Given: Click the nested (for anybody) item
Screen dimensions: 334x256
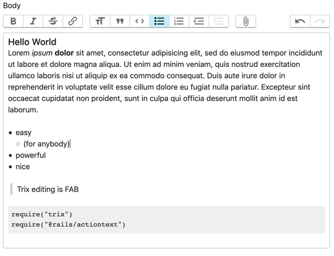Looking at the screenshot, I should click(46, 144).
